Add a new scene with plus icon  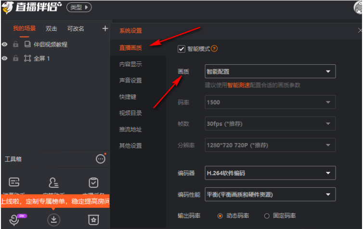(105, 28)
